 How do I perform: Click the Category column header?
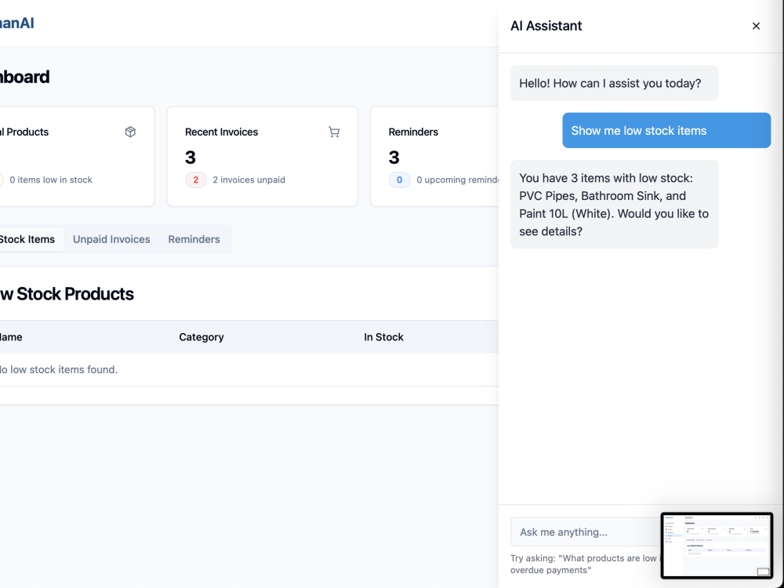[x=201, y=337]
